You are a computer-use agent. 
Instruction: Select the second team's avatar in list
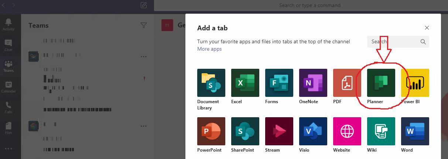34,126
